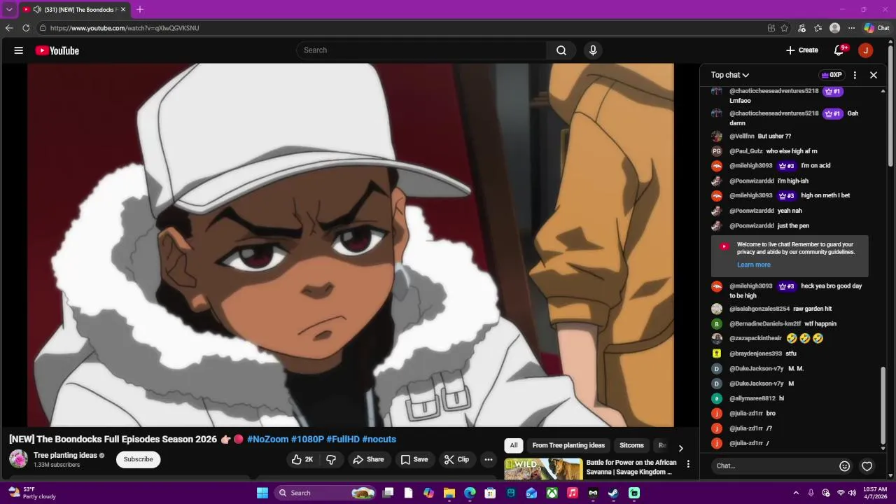This screenshot has height=504, width=896.
Task: Select the From Tree planting ideas chip
Action: (568, 445)
